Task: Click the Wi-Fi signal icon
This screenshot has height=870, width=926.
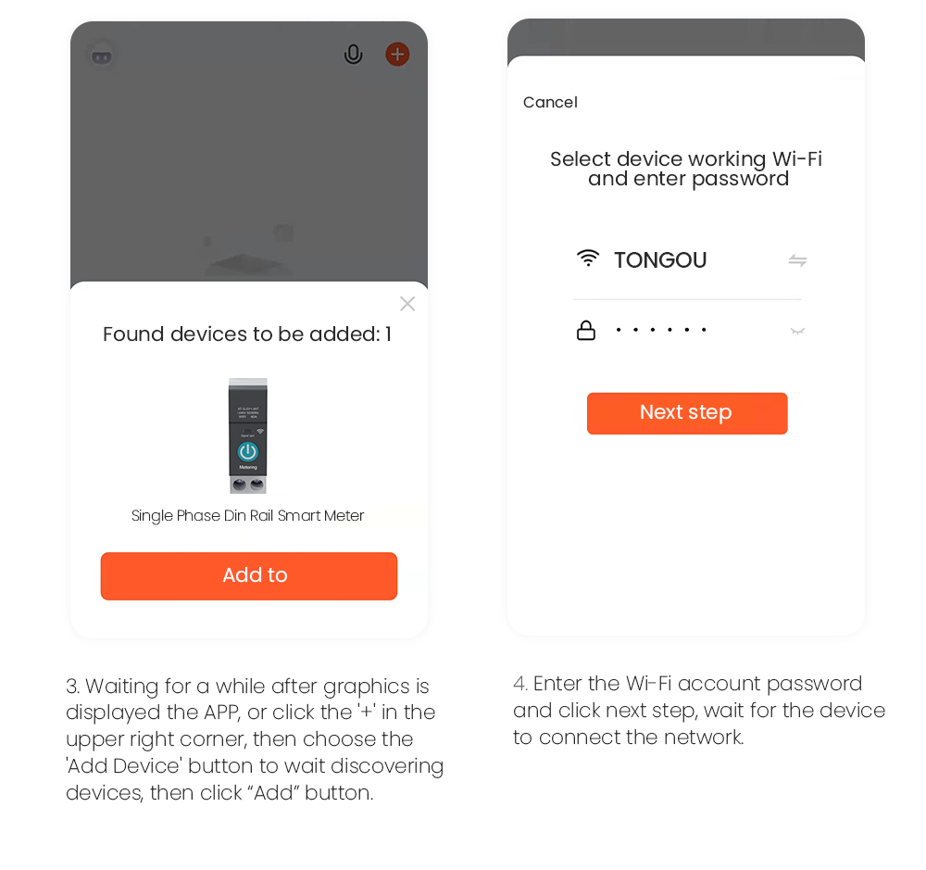Action: coord(588,258)
